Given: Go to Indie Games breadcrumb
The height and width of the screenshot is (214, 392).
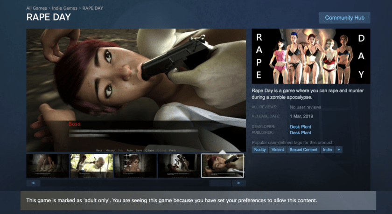Looking at the screenshot, I should coord(64,8).
